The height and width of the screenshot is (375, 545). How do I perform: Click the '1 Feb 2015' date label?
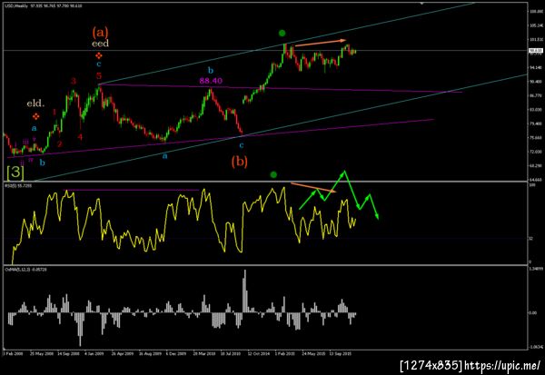click(285, 353)
